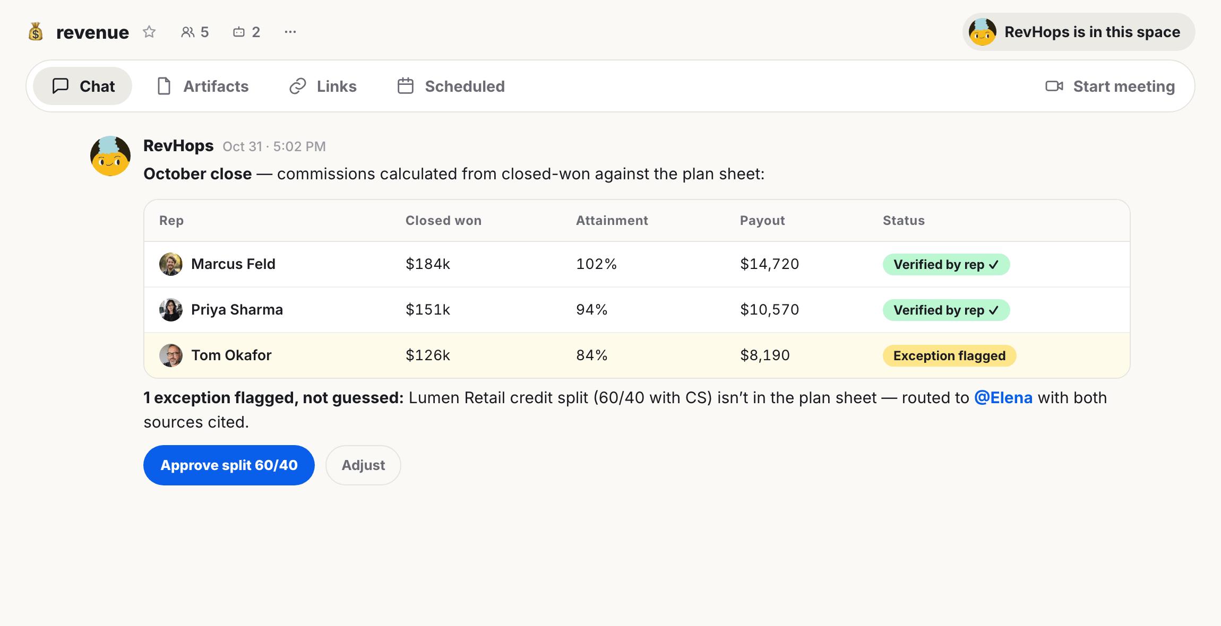Click the $126k closed won value
The height and width of the screenshot is (626, 1221).
pyautogui.click(x=428, y=355)
